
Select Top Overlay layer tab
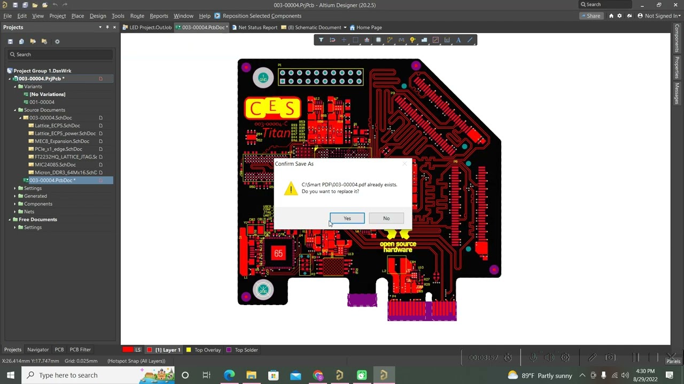tap(204, 350)
